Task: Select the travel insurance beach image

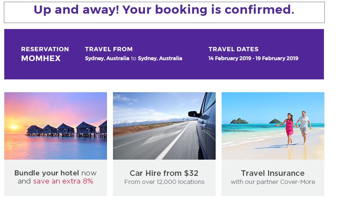Action: (273, 126)
